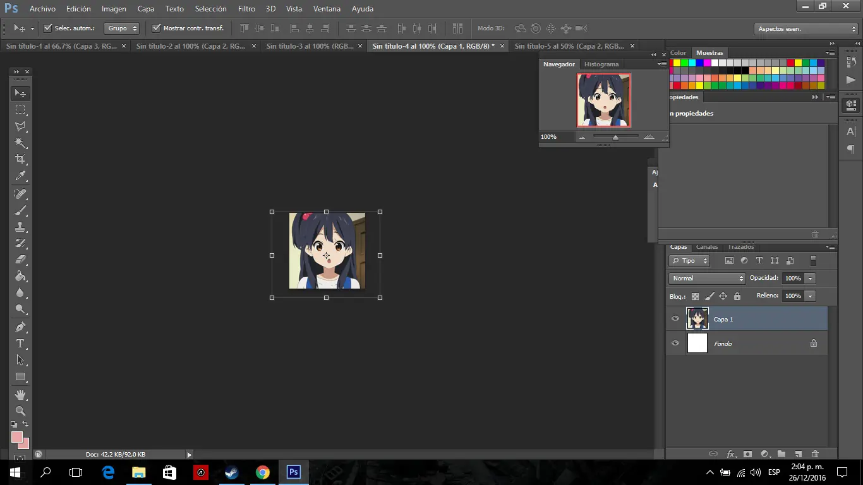
Task: Toggle lock transparent pixels
Action: 696,296
